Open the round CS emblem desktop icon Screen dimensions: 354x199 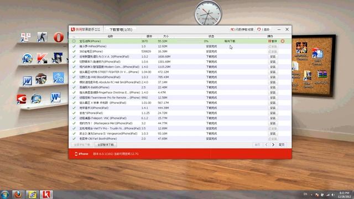click(41, 78)
